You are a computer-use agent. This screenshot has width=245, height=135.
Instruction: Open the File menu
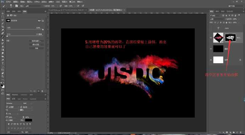coord(8,2)
